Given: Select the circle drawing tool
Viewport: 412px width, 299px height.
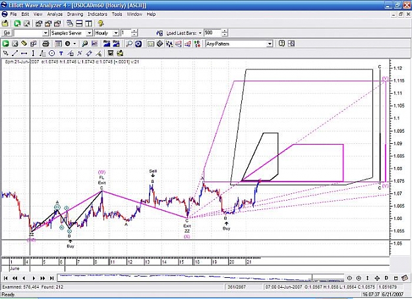Looking at the screenshot, I should (x=52, y=53).
